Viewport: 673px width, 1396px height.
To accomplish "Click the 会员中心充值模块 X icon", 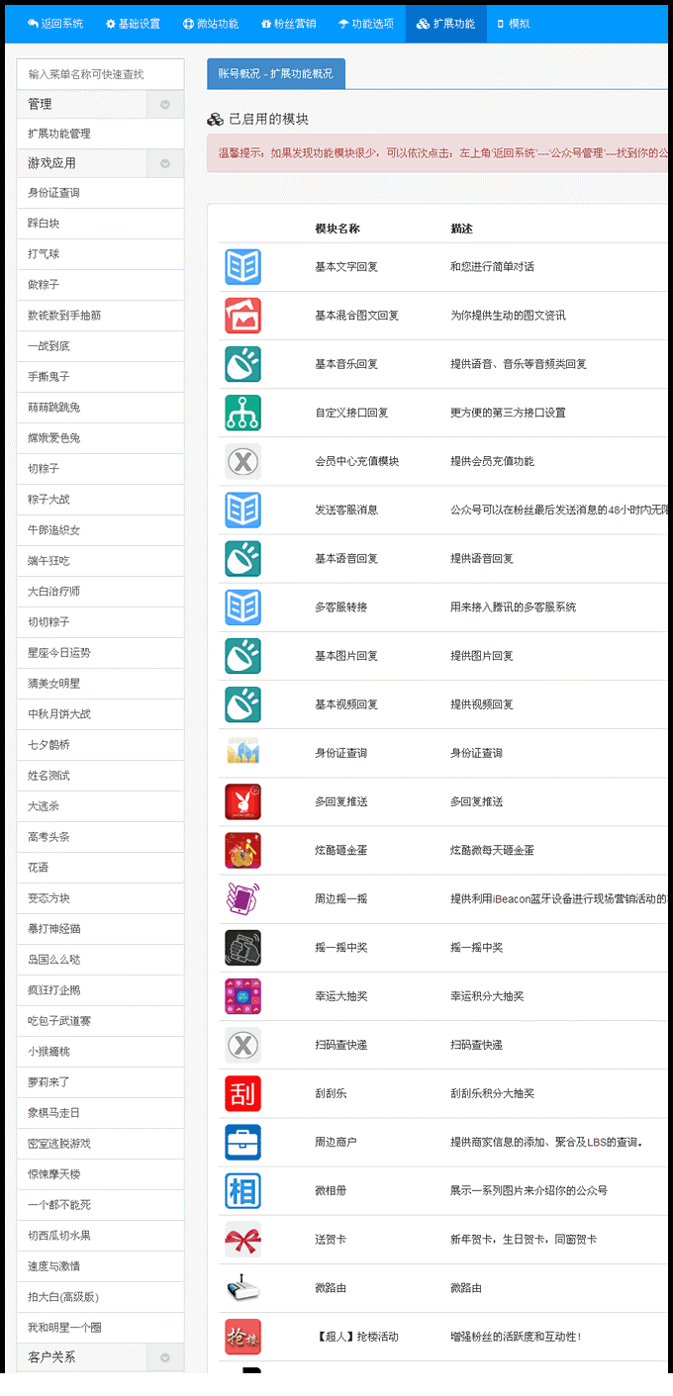I will [242, 461].
